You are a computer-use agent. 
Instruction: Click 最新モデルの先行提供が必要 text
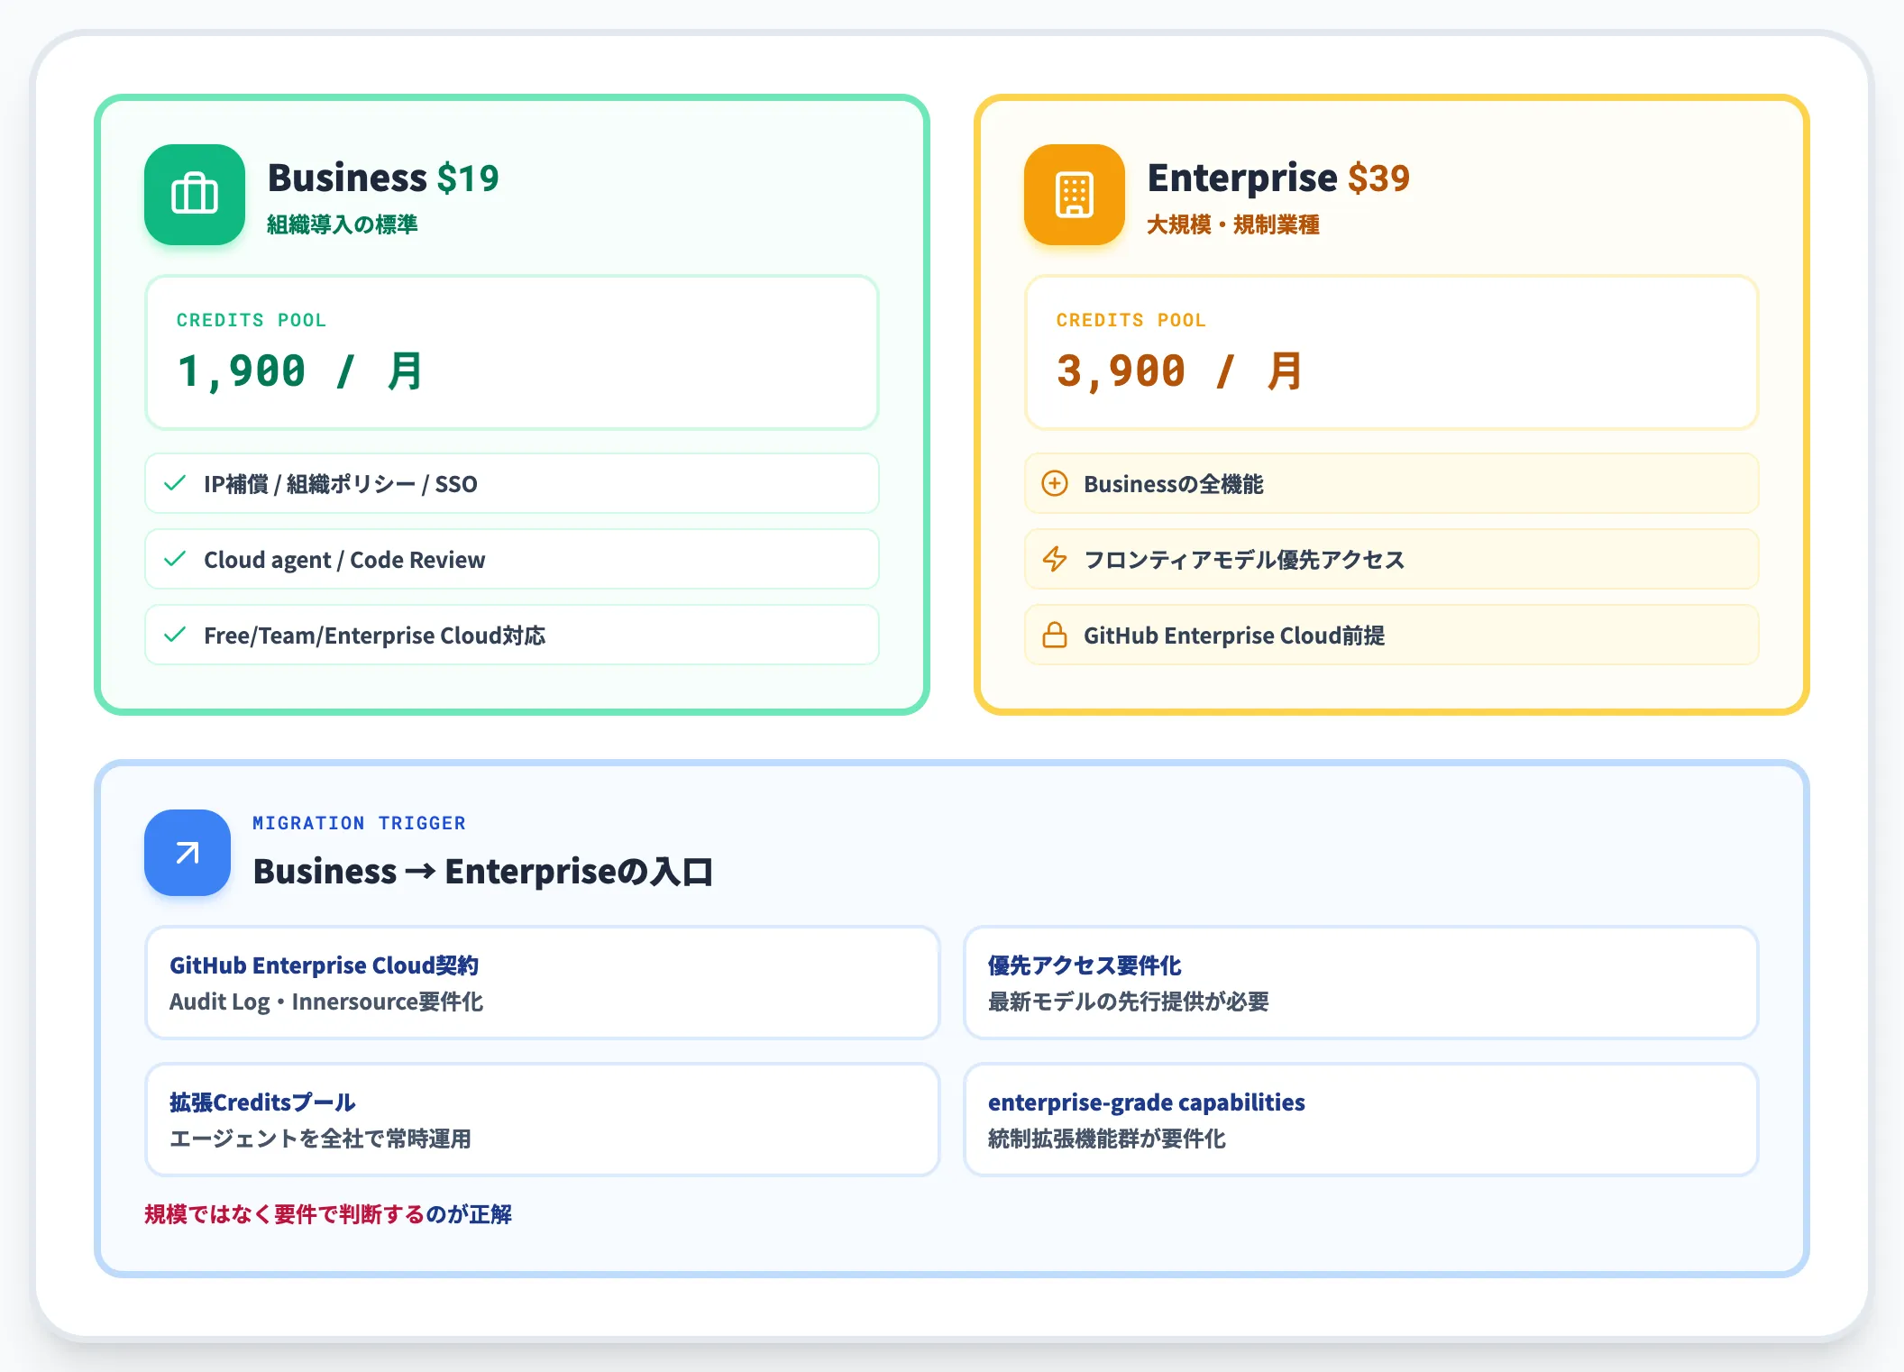click(x=1129, y=1002)
